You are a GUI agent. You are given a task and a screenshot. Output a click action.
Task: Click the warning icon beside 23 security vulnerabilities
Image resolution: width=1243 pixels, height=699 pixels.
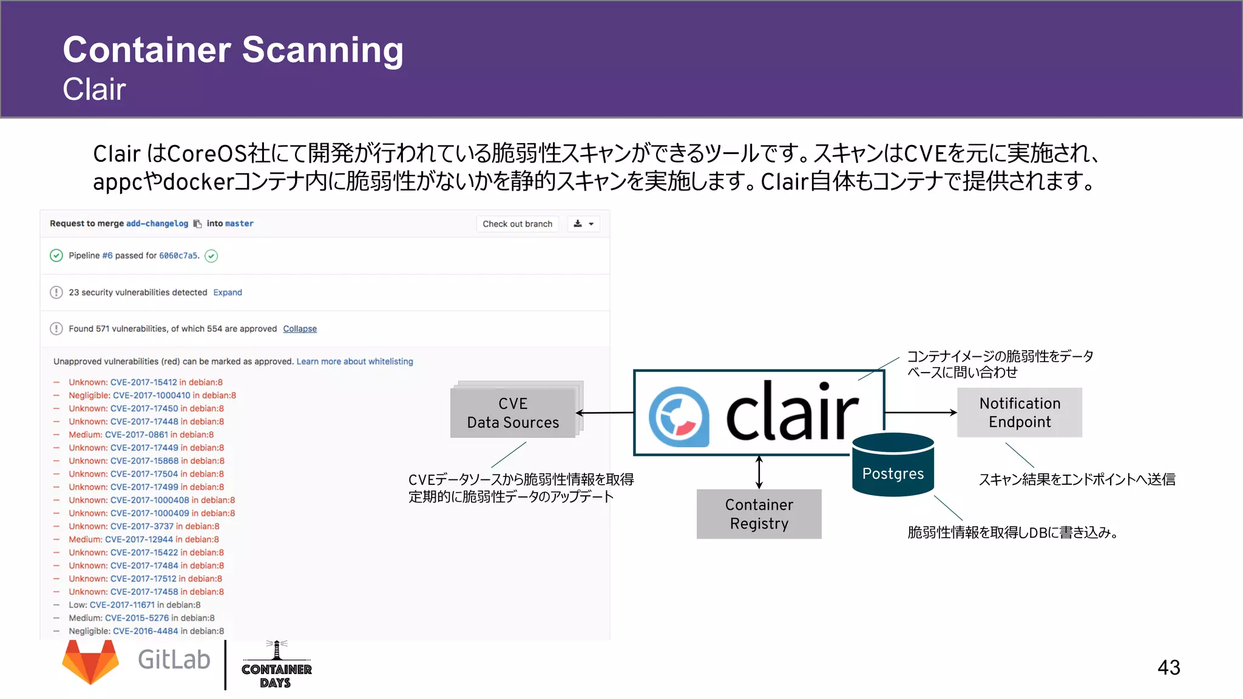click(x=56, y=292)
